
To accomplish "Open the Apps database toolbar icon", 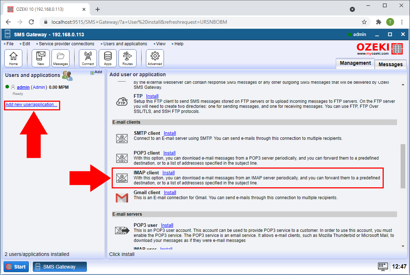I will coord(108,58).
